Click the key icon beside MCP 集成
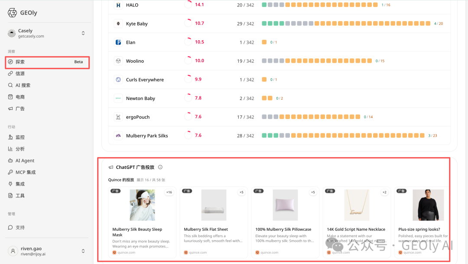Viewport: 468px width, 264px height. [x=10, y=172]
